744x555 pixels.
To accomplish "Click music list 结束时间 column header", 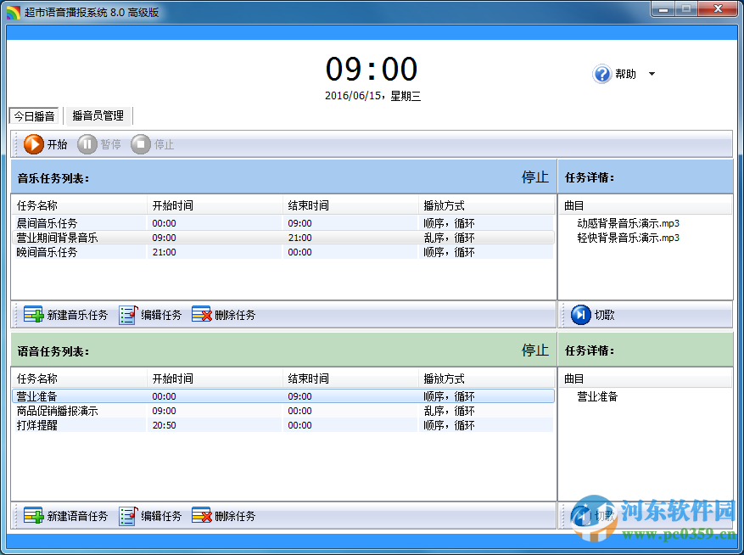I will [x=350, y=205].
